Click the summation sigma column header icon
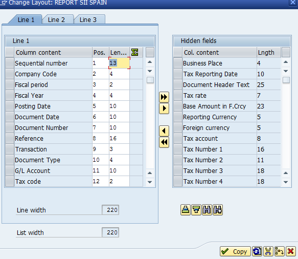The height and width of the screenshot is (259, 298). tap(134, 52)
